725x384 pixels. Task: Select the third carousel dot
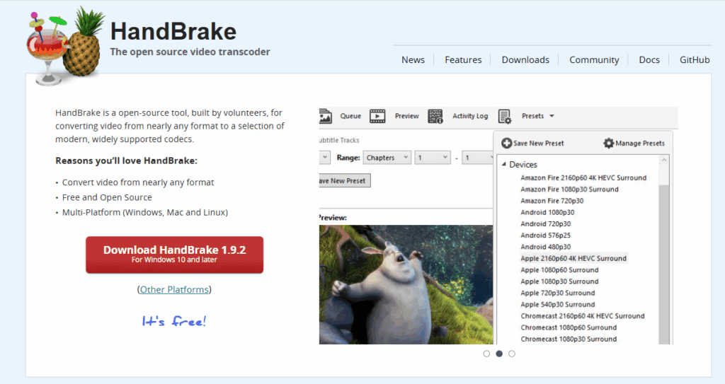pyautogui.click(x=511, y=354)
